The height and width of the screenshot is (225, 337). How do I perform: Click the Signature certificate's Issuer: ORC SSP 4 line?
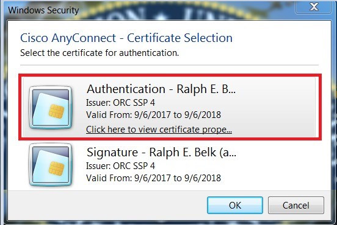[120, 166]
